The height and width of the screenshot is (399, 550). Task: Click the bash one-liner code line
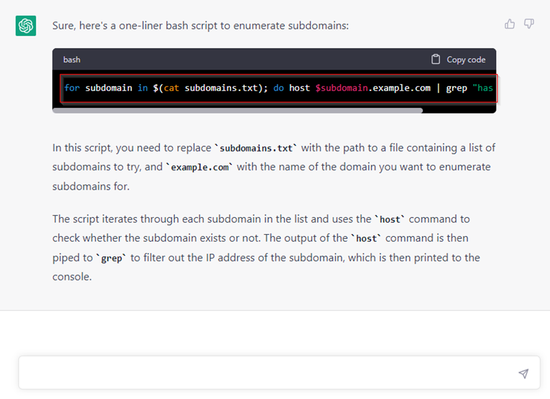point(279,88)
